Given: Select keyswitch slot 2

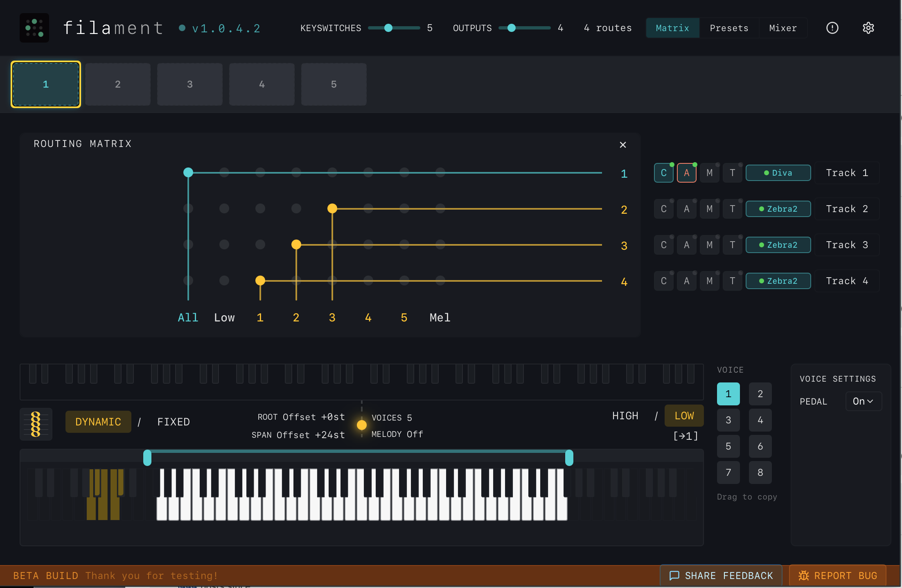Looking at the screenshot, I should point(118,84).
